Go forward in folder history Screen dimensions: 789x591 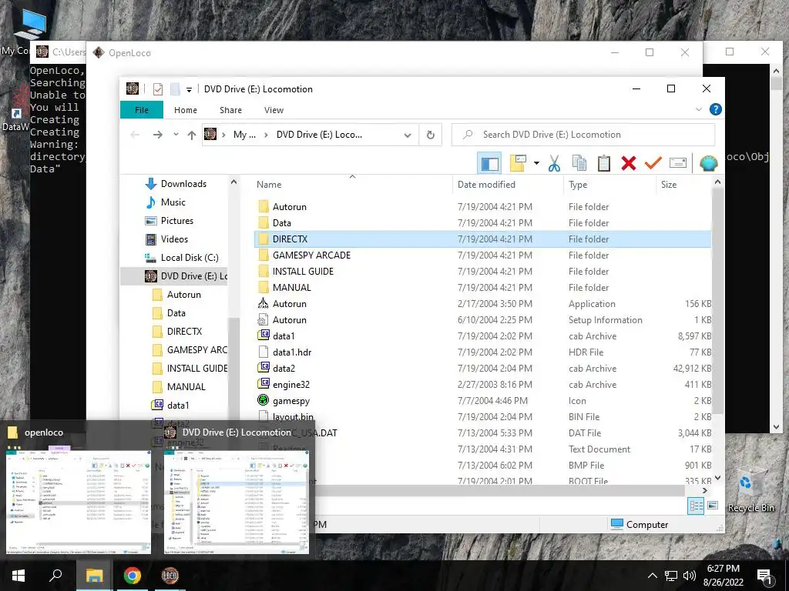(x=157, y=135)
